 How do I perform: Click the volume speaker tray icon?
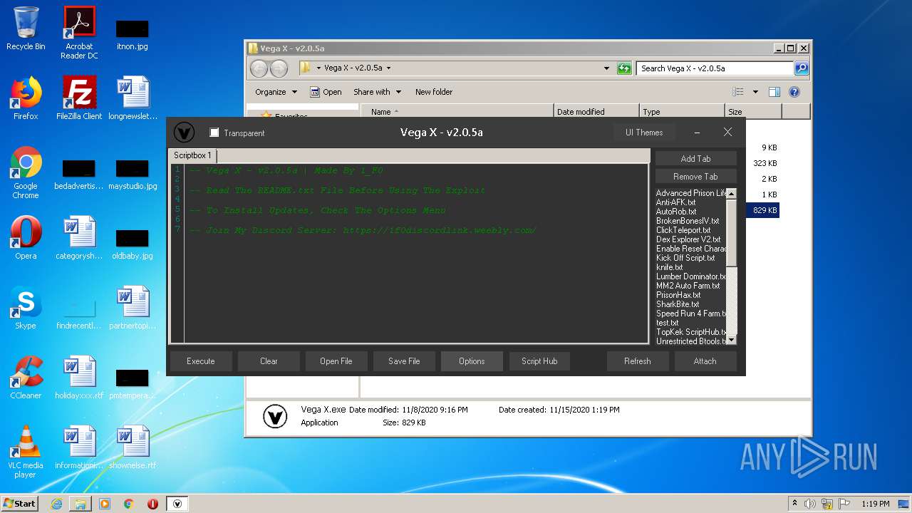pyautogui.click(x=810, y=504)
